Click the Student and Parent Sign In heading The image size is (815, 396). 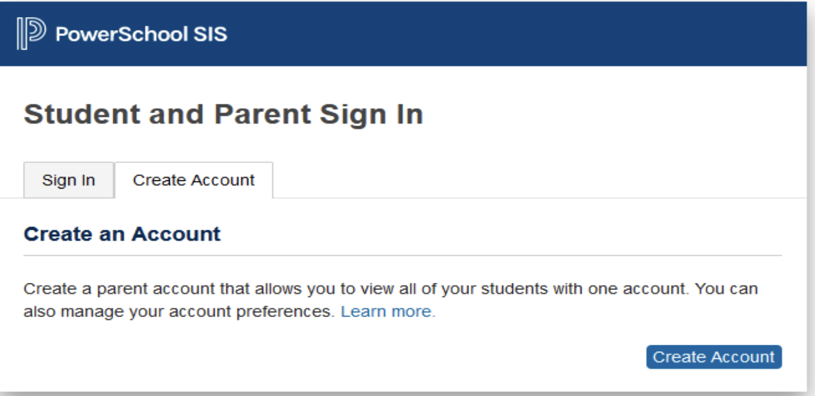coord(223,114)
